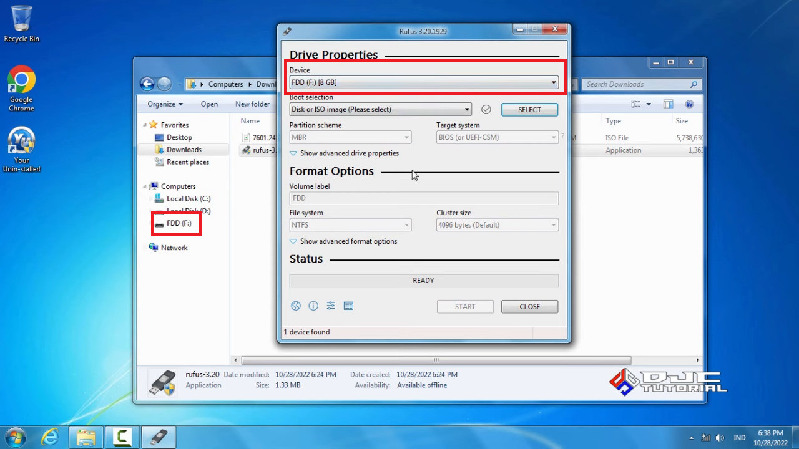Open the Organize menu in Explorer
This screenshot has height=449, width=799.
pyautogui.click(x=165, y=104)
